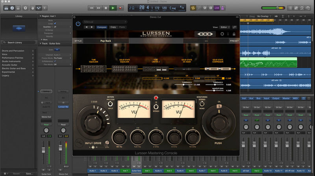
Task: Toggle Lurssen plugin power bypass button
Action: (x=78, y=24)
